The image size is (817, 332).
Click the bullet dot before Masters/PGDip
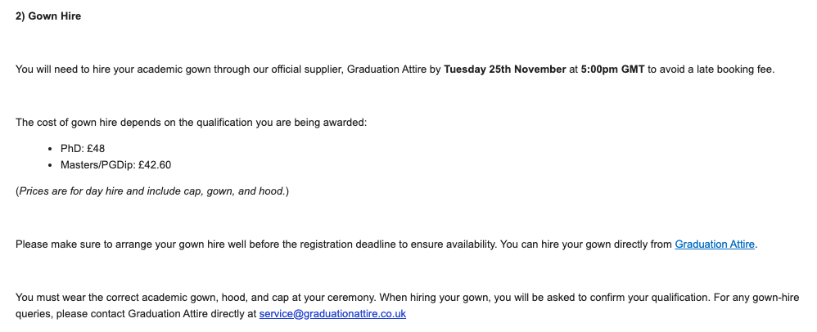(52, 164)
